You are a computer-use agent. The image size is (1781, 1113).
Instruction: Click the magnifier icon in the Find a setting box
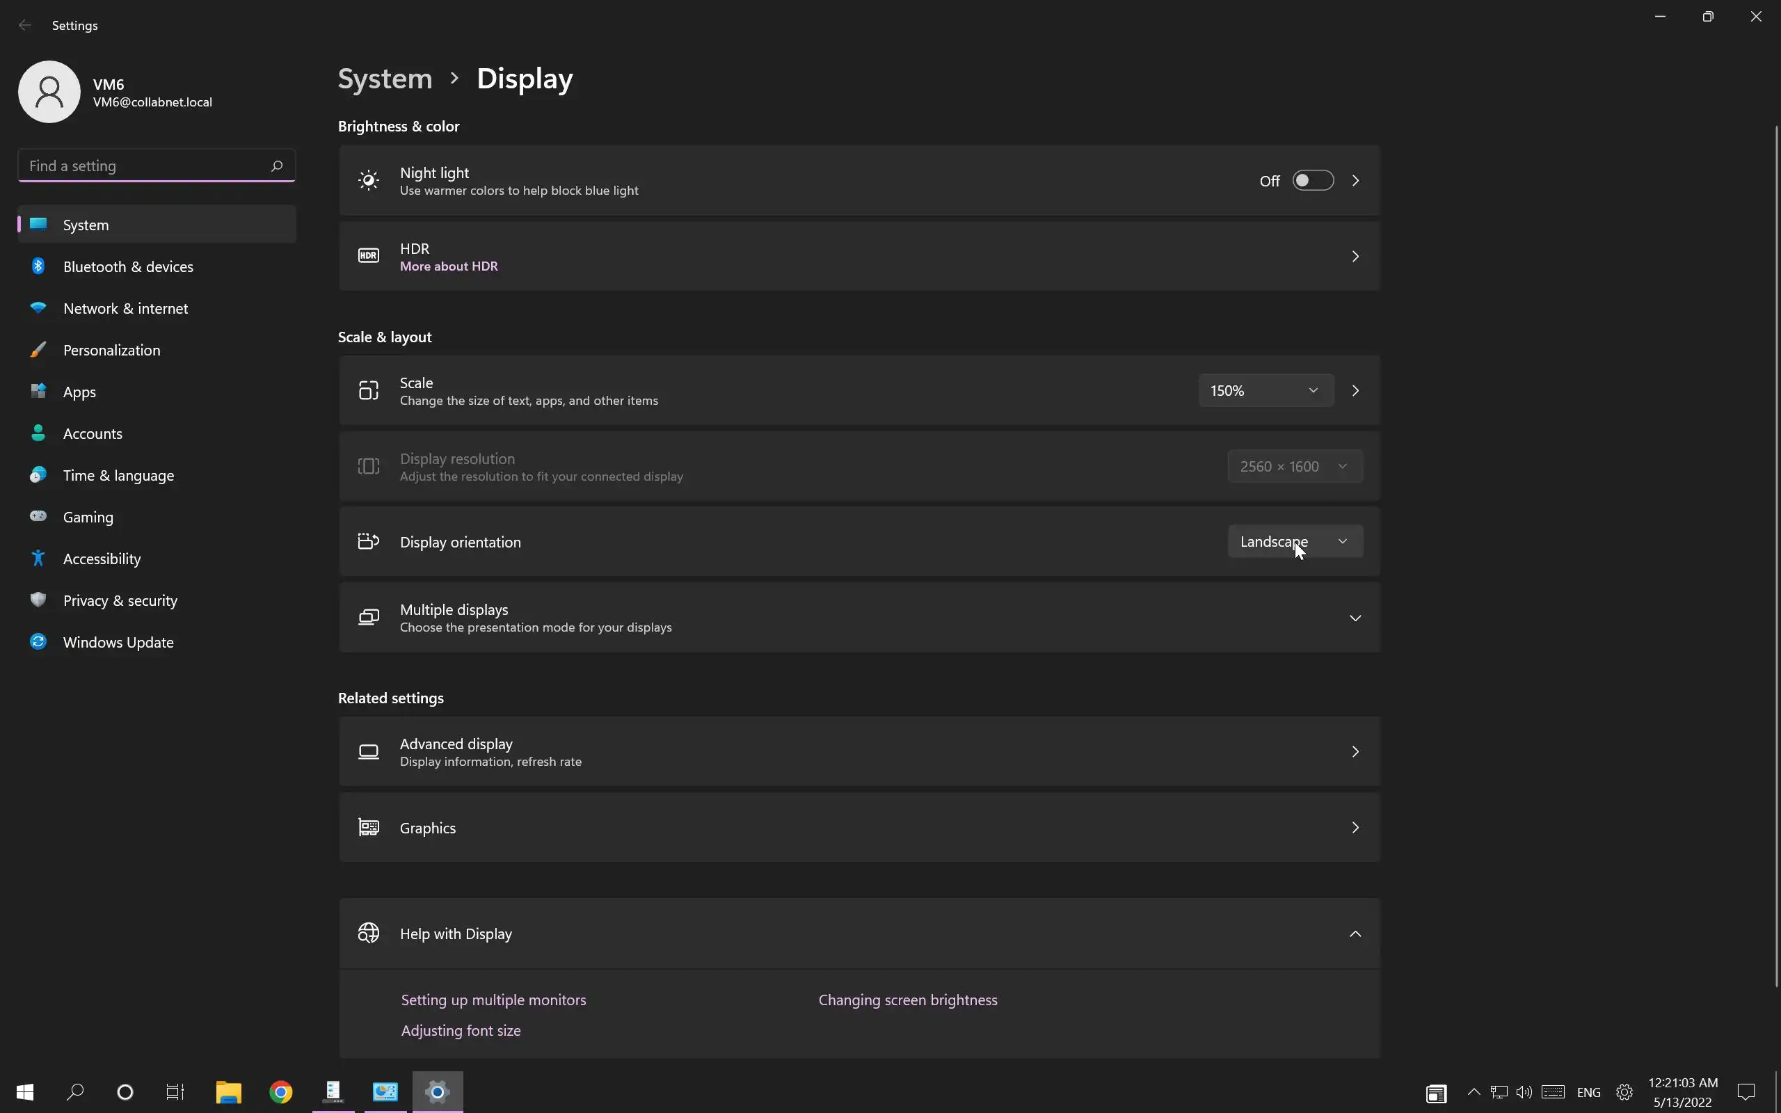point(277,166)
